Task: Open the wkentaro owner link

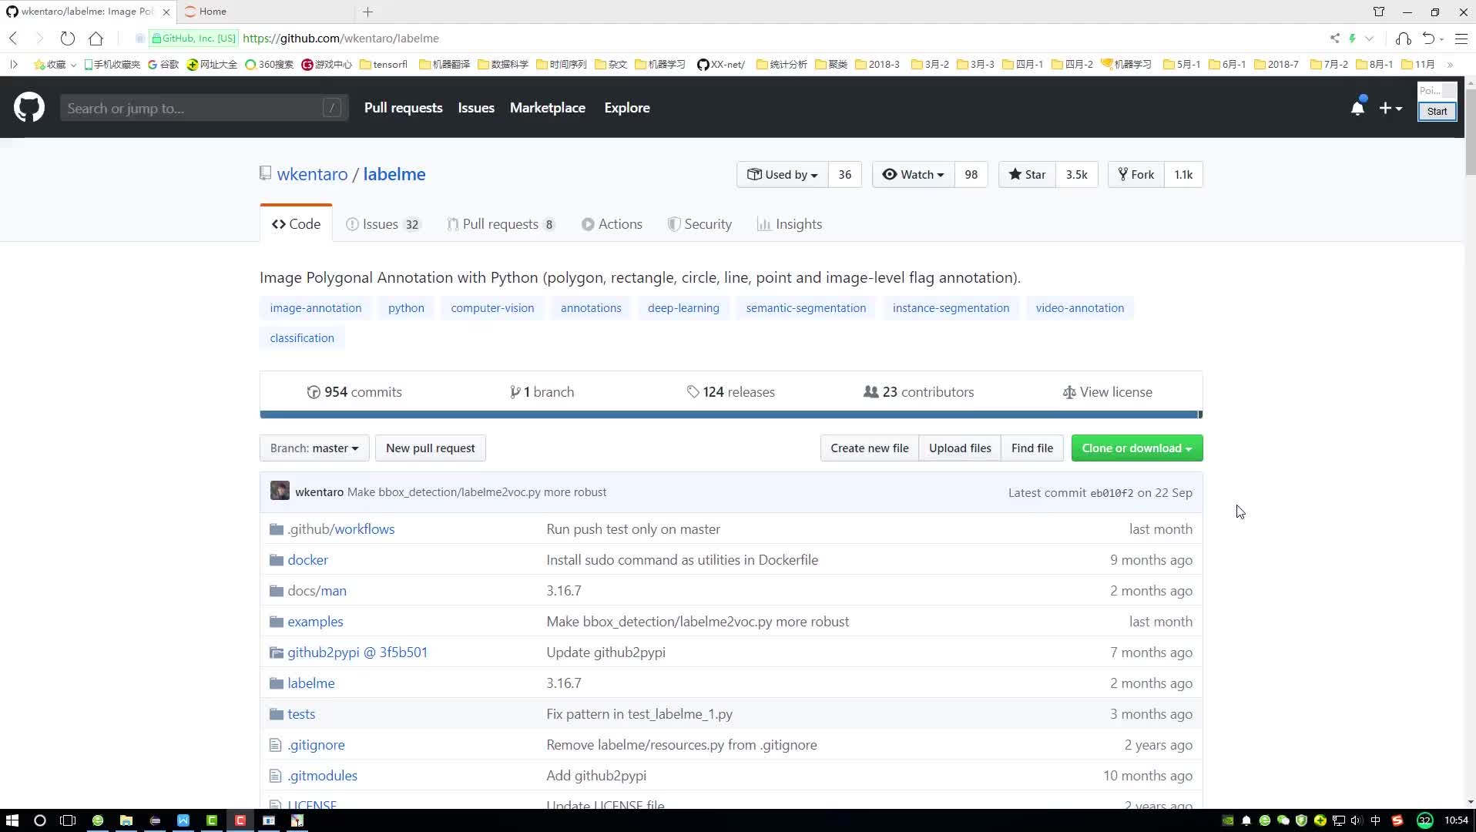Action: (x=312, y=174)
